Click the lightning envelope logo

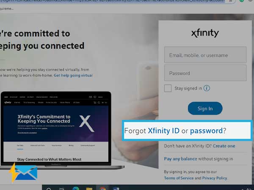pyautogui.click(x=23, y=172)
